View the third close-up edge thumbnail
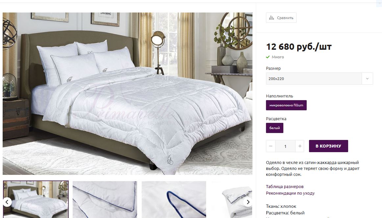Viewport: 382px width, 218px height. [174, 200]
